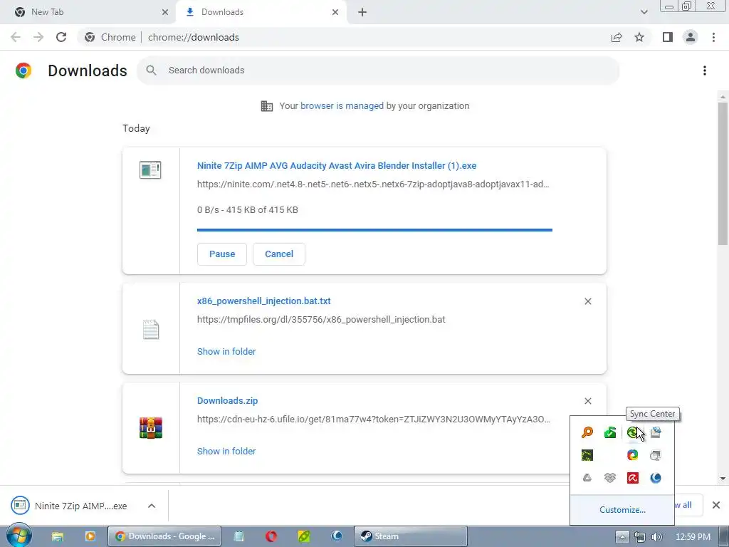Click Customize... in tray popup

(622, 510)
